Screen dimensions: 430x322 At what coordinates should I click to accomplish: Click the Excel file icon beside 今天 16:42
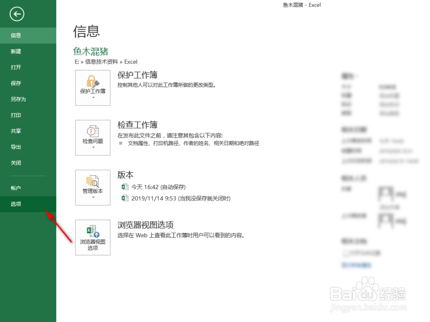tap(125, 187)
